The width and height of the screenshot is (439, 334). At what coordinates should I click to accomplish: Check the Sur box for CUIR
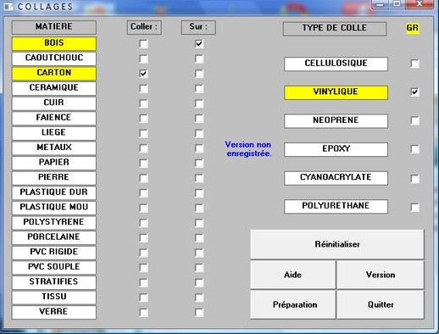(x=199, y=103)
